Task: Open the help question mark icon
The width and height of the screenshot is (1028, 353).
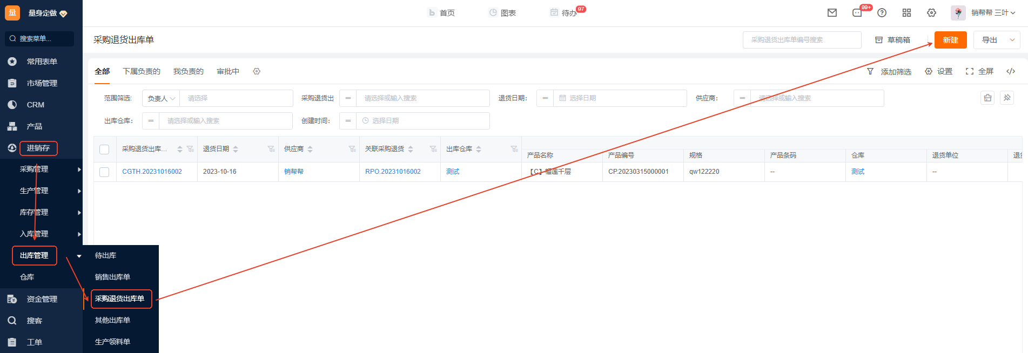Action: 882,13
